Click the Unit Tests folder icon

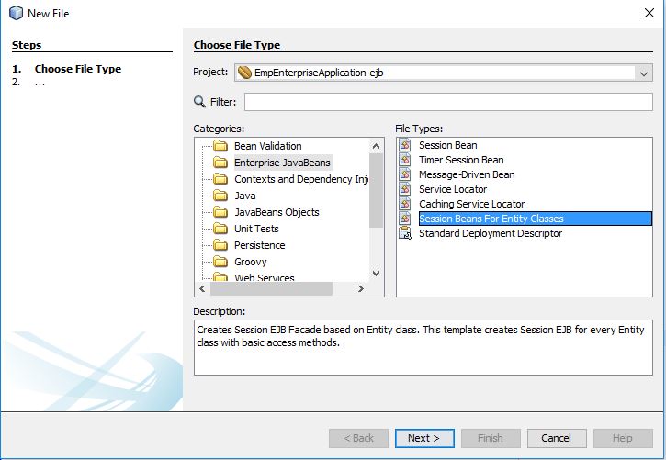click(220, 229)
